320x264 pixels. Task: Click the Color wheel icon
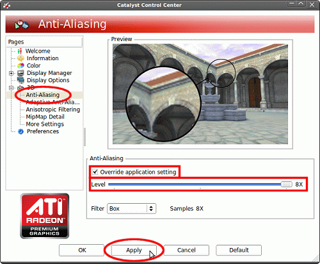20,65
